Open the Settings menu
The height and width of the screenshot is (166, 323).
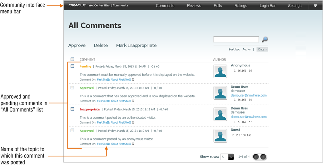[295, 6]
